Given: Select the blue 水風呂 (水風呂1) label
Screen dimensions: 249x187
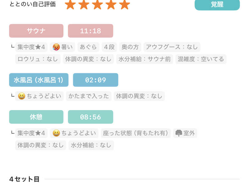Looking at the screenshot, I should pyautogui.click(x=39, y=80).
